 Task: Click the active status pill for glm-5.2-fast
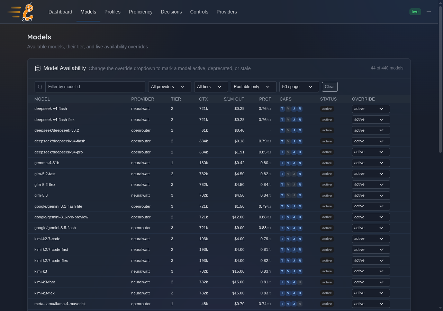point(327,174)
